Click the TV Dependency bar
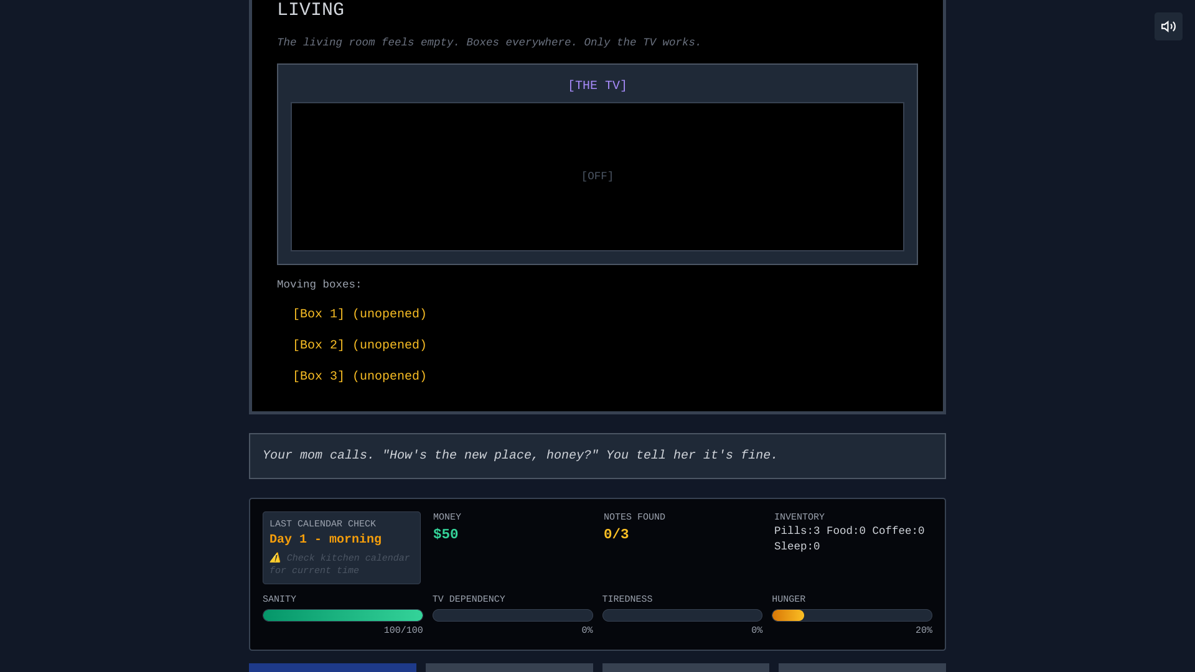Viewport: 1195px width, 672px height. (x=513, y=615)
